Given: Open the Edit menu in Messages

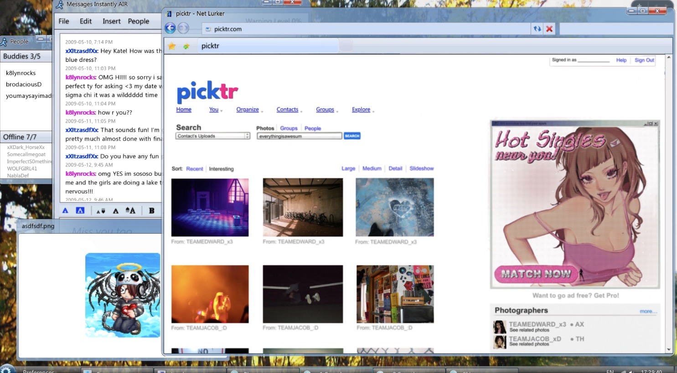Looking at the screenshot, I should pyautogui.click(x=86, y=21).
